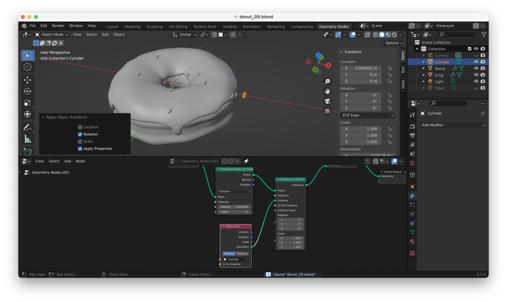Select the Cursor tool
507x302 pixels.
point(27,67)
